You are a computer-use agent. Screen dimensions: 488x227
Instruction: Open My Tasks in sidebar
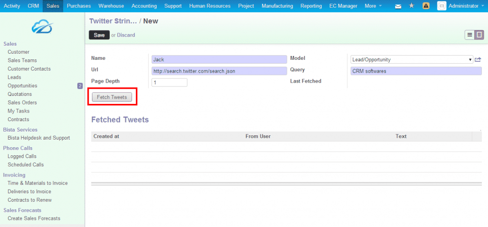point(19,111)
